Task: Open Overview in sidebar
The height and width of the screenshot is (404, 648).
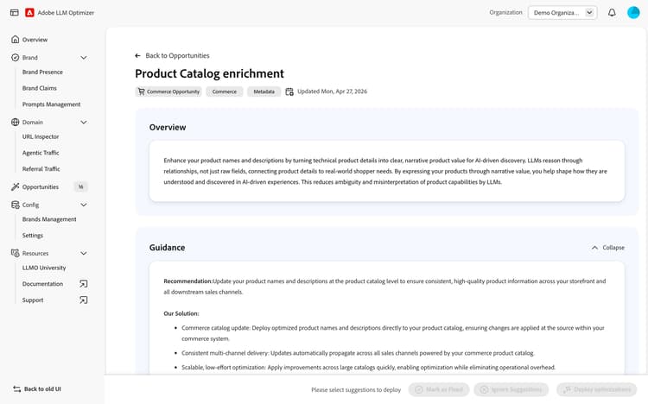Action: [35, 40]
